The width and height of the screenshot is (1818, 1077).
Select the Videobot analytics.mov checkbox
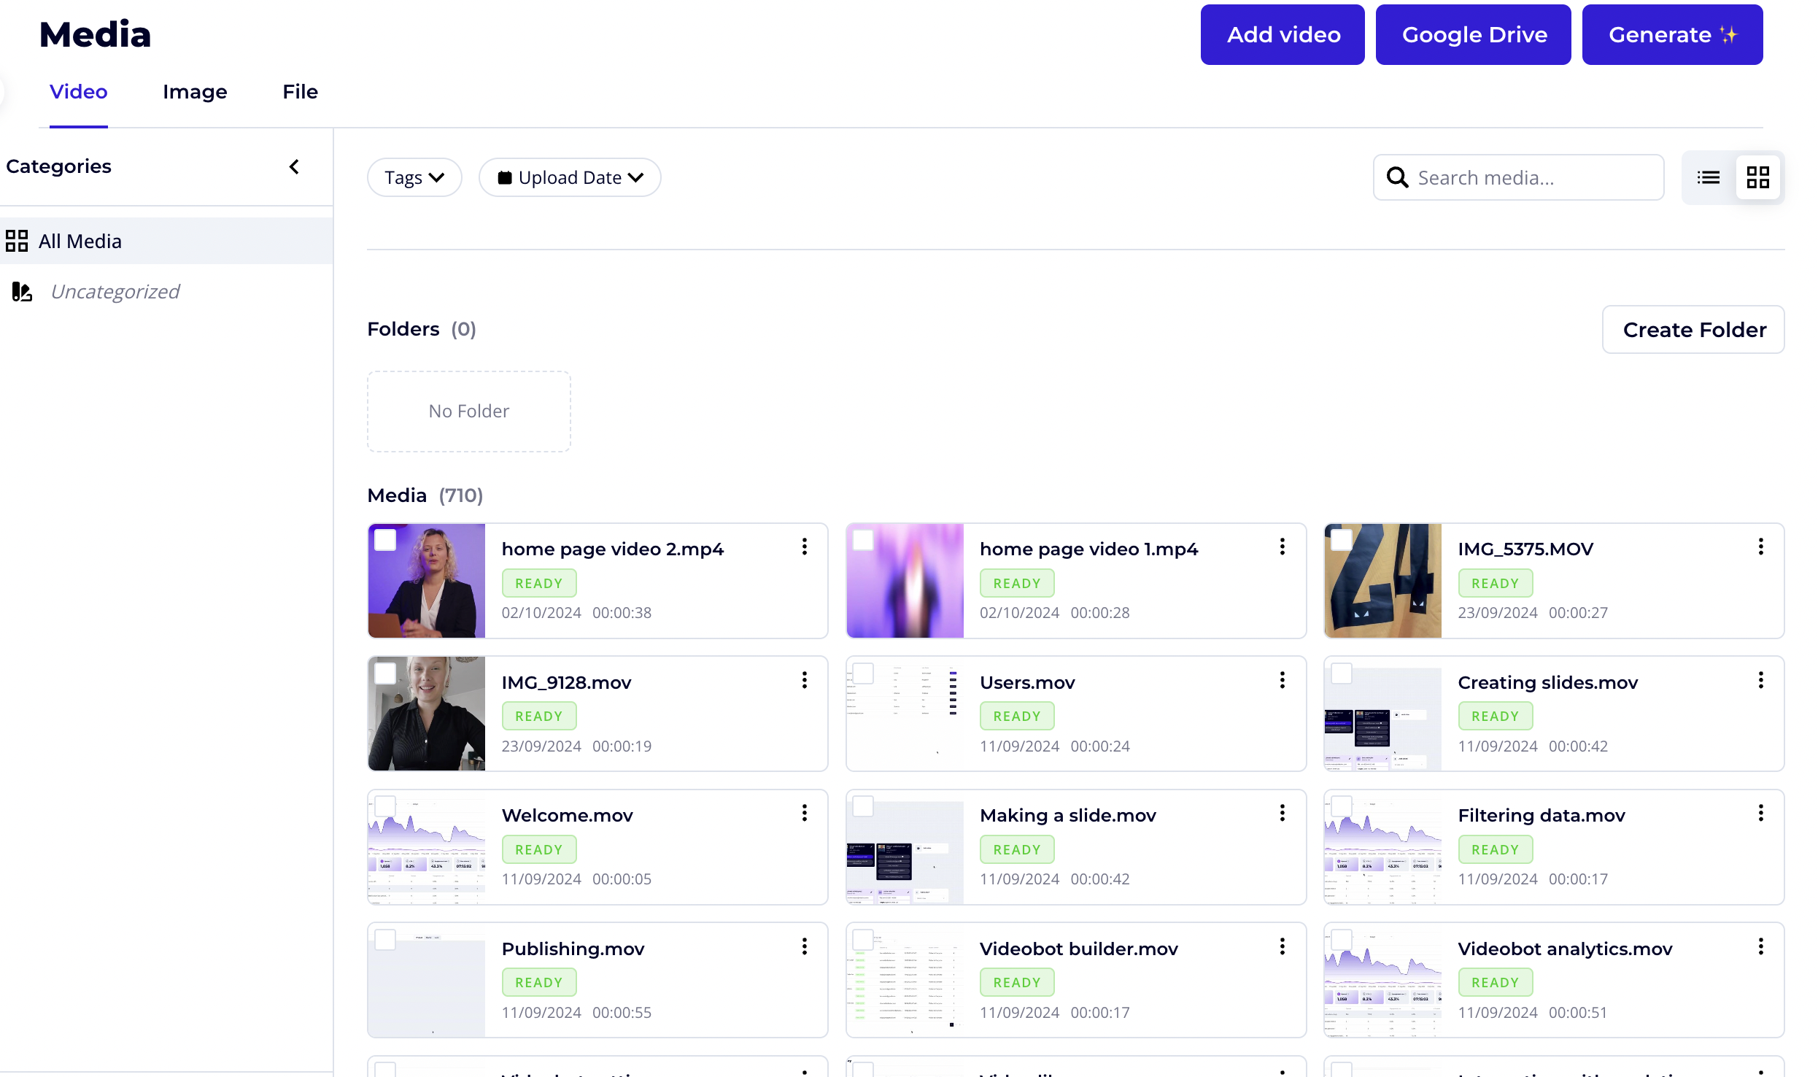(1341, 939)
